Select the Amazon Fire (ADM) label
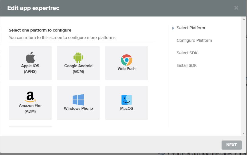 point(30,108)
